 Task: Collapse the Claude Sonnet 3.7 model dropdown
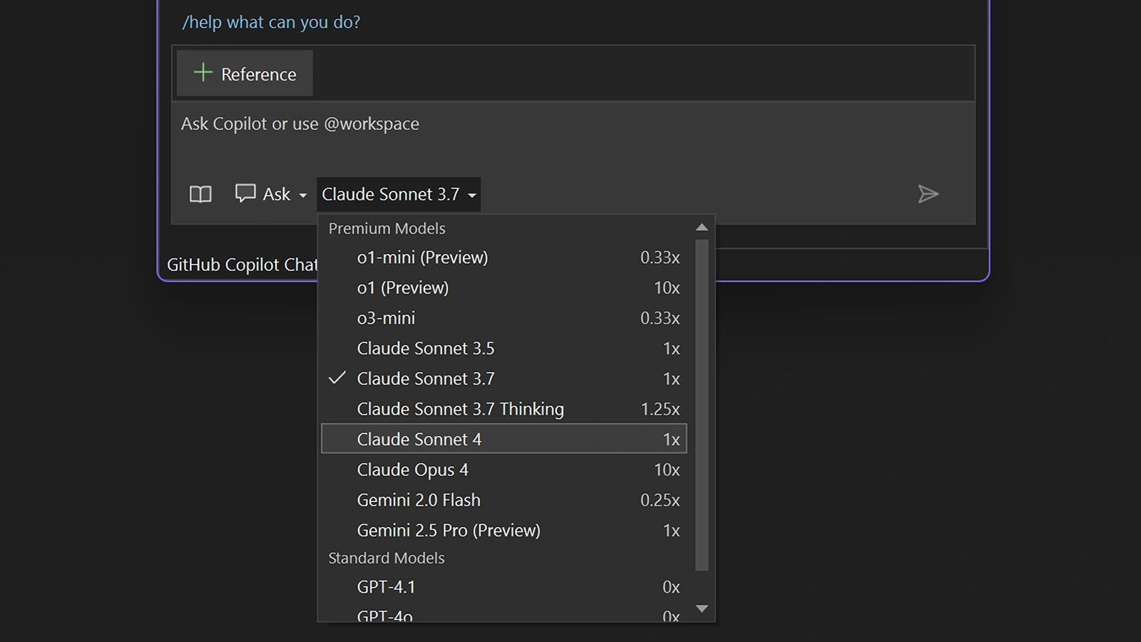pyautogui.click(x=399, y=194)
